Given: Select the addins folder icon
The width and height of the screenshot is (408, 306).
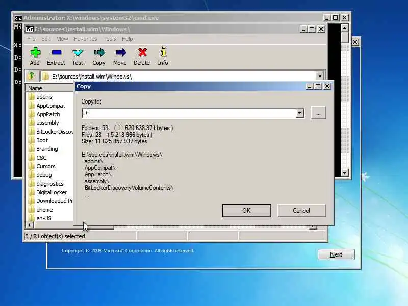Looking at the screenshot, I should pos(31,97).
